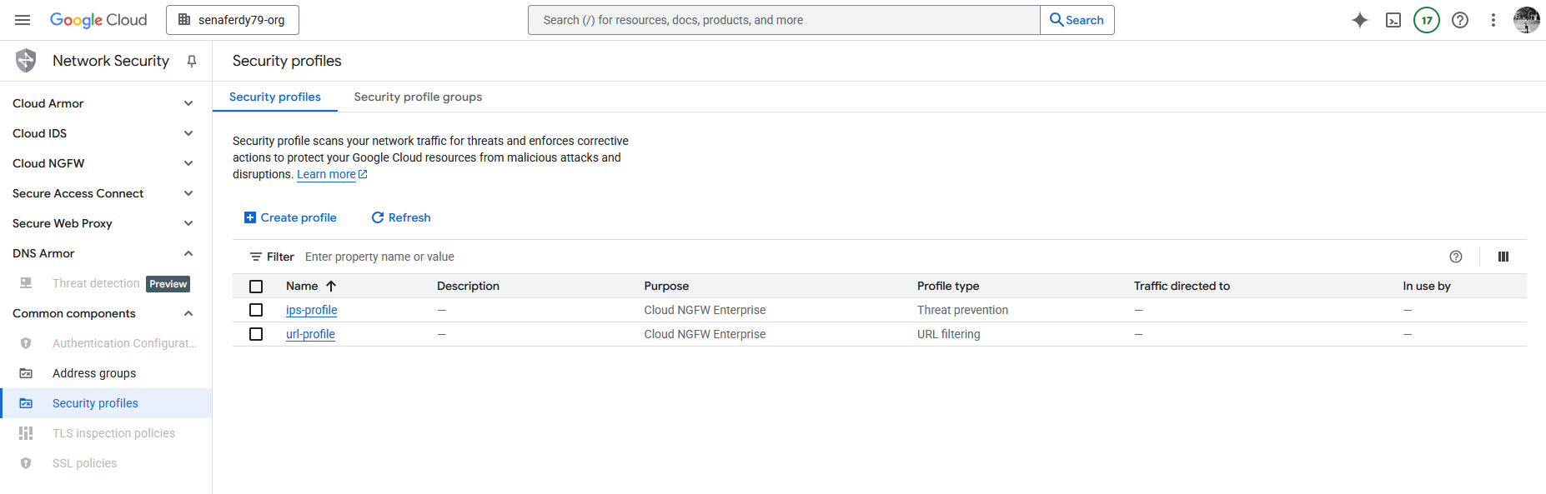Open the main navigation hamburger menu

tap(23, 20)
